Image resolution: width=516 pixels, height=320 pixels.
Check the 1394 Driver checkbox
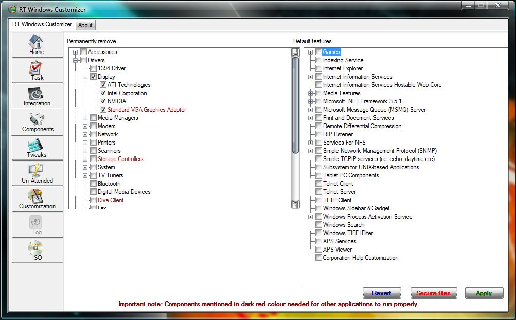94,68
